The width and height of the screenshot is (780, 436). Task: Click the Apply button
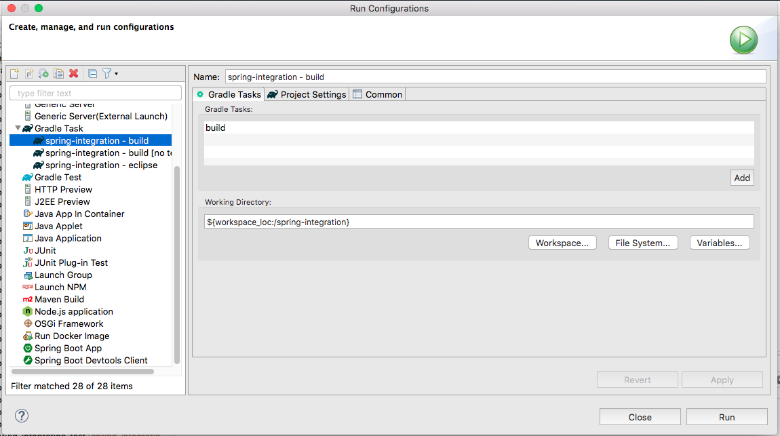[722, 379]
